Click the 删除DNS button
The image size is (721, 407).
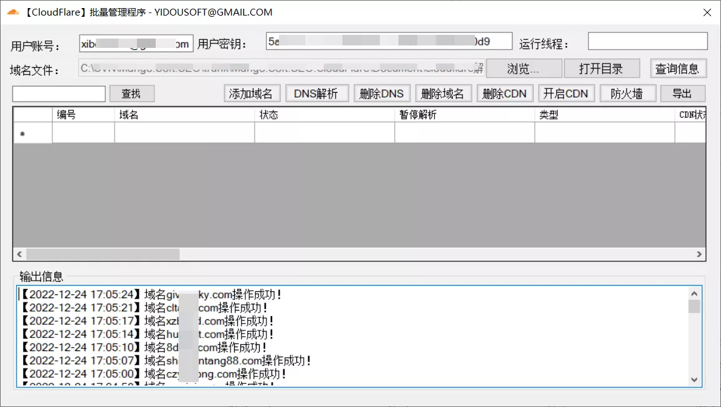(x=382, y=94)
